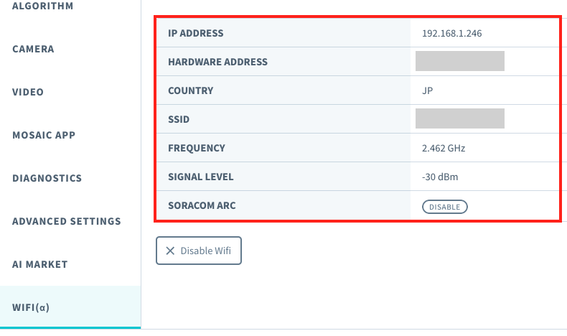
Task: Click the Disable Wifi button
Action: 199,251
